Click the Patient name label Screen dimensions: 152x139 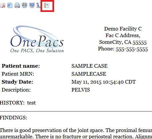coord(21,66)
